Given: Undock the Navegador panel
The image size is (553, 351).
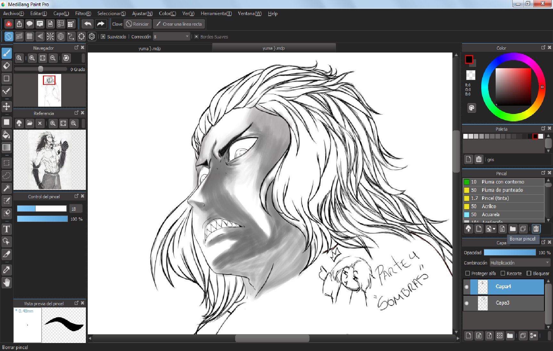Looking at the screenshot, I should tap(76, 47).
